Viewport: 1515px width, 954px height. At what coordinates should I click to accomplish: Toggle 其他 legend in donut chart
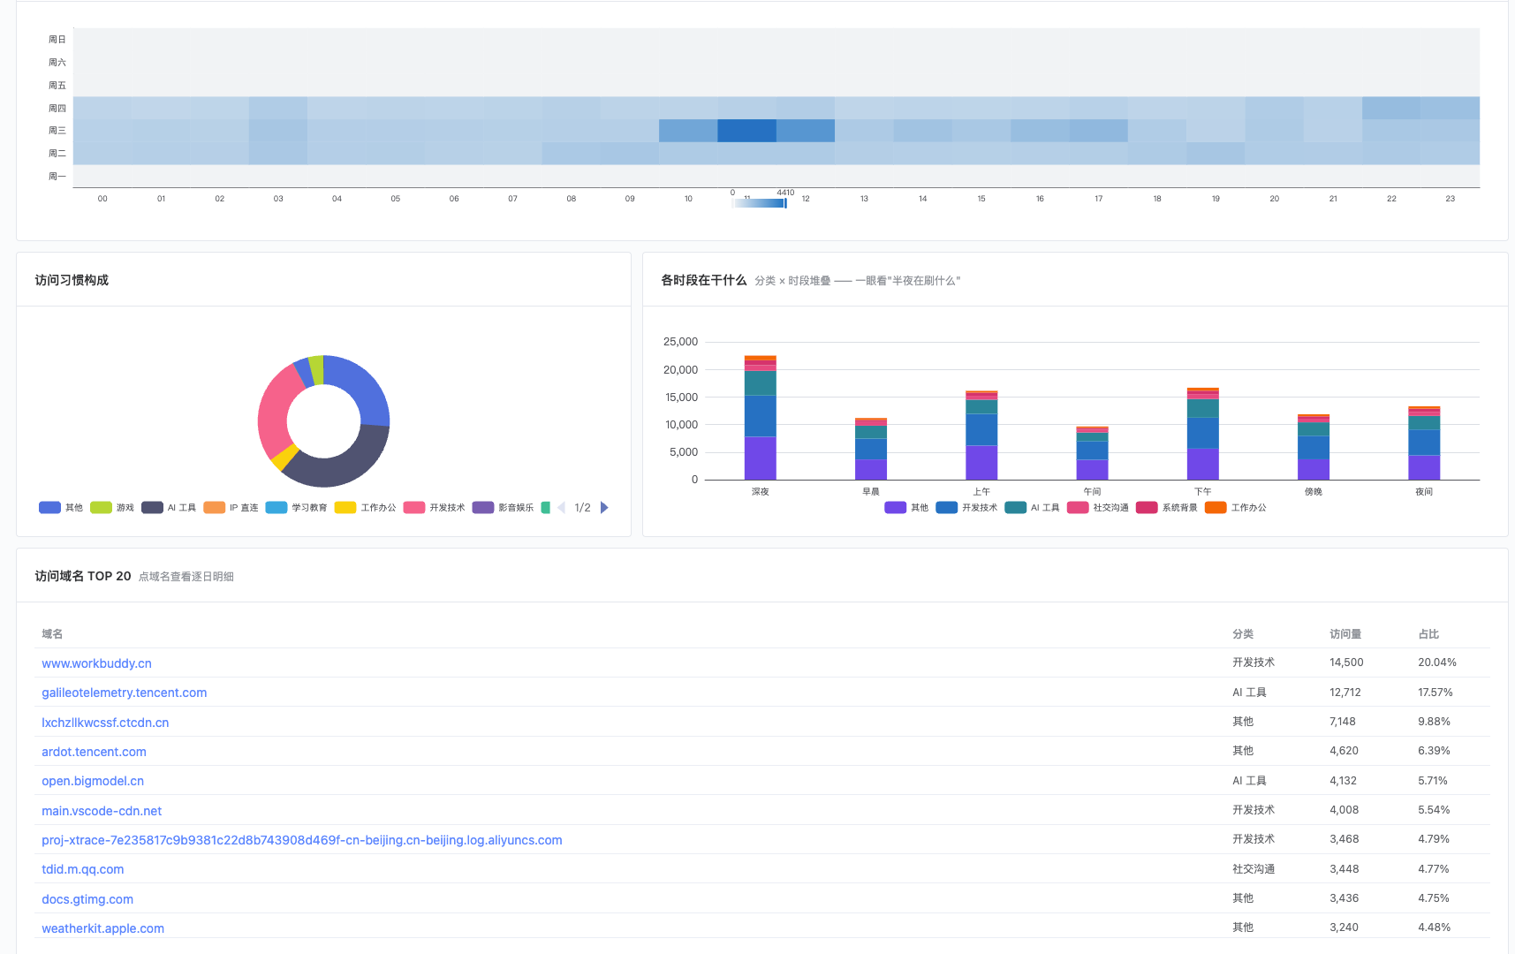click(61, 508)
